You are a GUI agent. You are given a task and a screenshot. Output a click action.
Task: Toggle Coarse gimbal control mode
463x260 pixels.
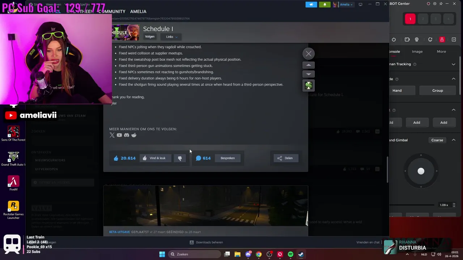(437, 140)
